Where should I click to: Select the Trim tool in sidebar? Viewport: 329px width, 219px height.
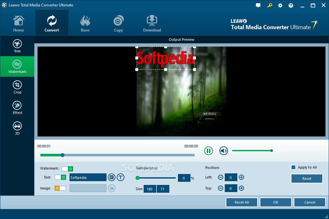point(17,46)
